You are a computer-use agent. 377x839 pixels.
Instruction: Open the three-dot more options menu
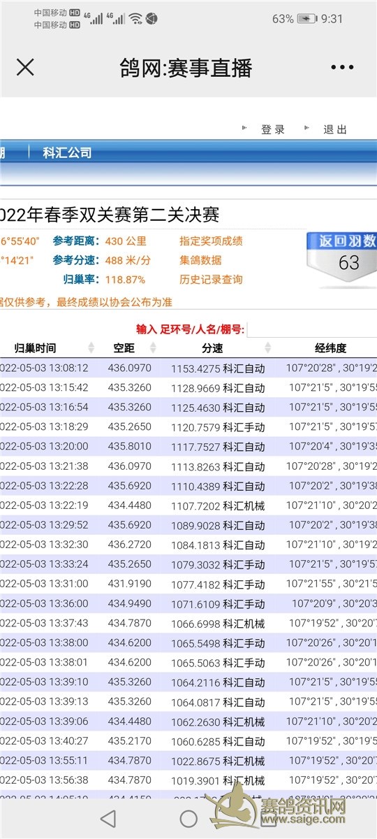pos(342,68)
